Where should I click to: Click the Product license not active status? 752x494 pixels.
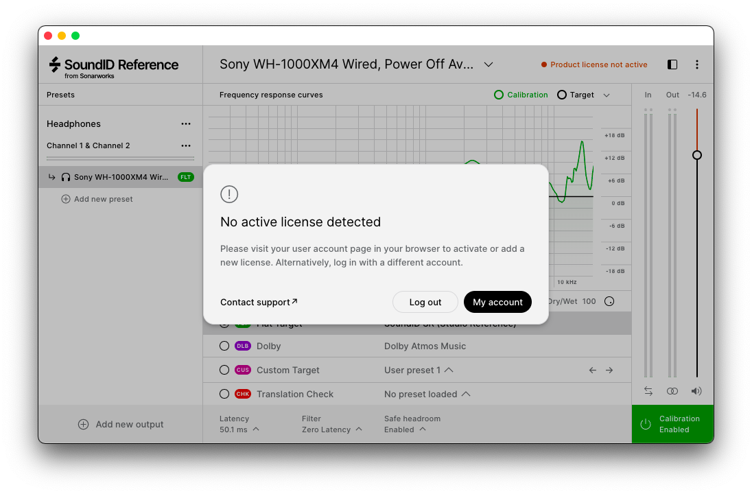(x=594, y=64)
